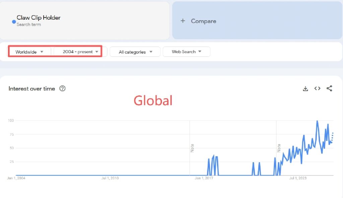This screenshot has width=343, height=198.
Task: Click the blue dot next to Claw Clip Holder
Action: (x=14, y=22)
